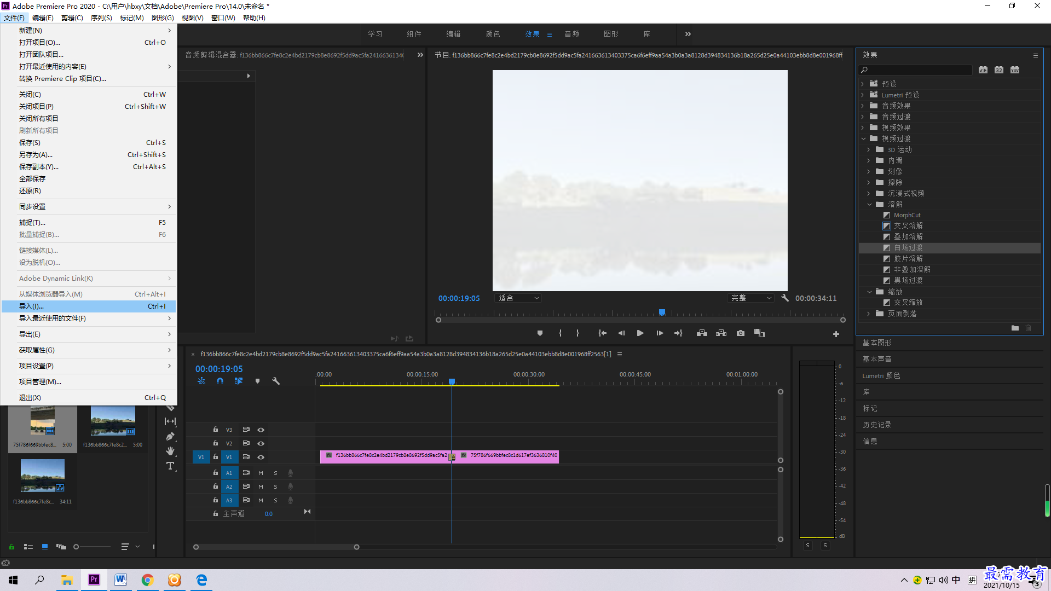Open the zoom level 适合 dropdown
1051x591 pixels.
pyautogui.click(x=518, y=298)
